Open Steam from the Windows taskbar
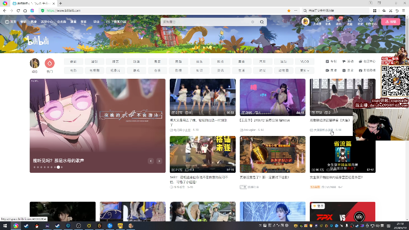Screen dimensions: 409x230 [26, 226]
